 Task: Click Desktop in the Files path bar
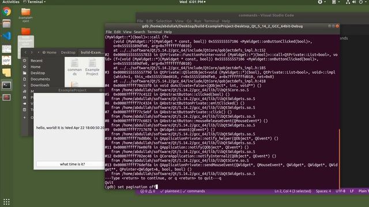[x=68, y=52]
